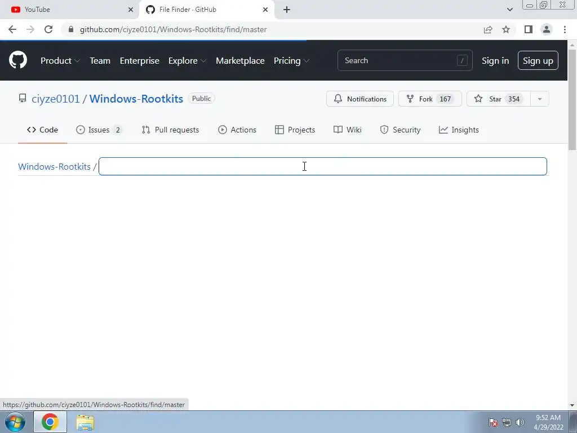Viewport: 577px width, 433px height.
Task: Click the share page icon in address bar
Action: [x=488, y=29]
